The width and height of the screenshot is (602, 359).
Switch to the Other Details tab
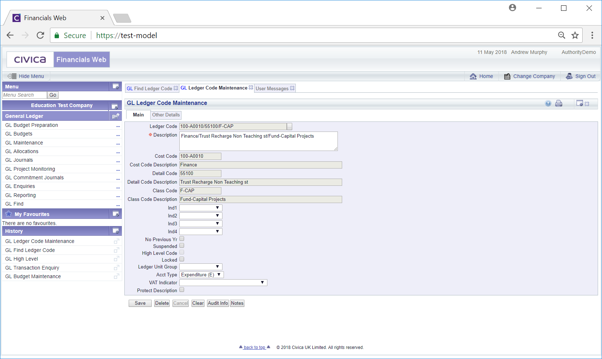[166, 115]
